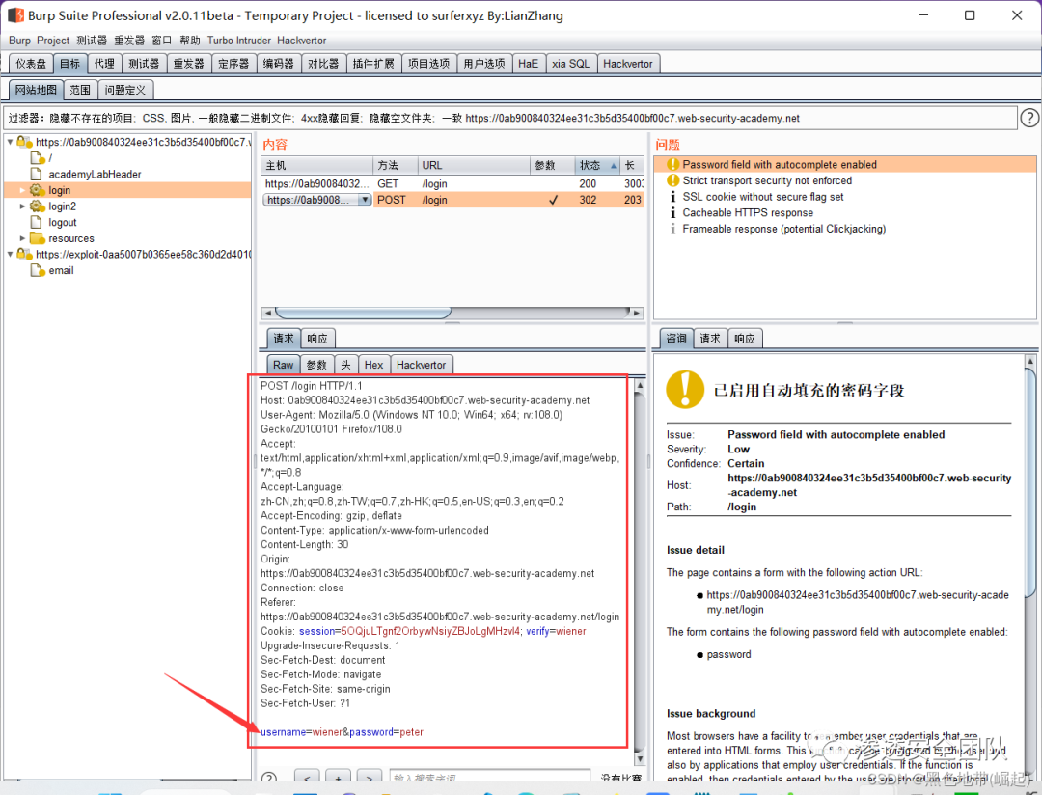Switch to the 定序器 tab
Image resolution: width=1042 pixels, height=795 pixels.
coord(233,64)
